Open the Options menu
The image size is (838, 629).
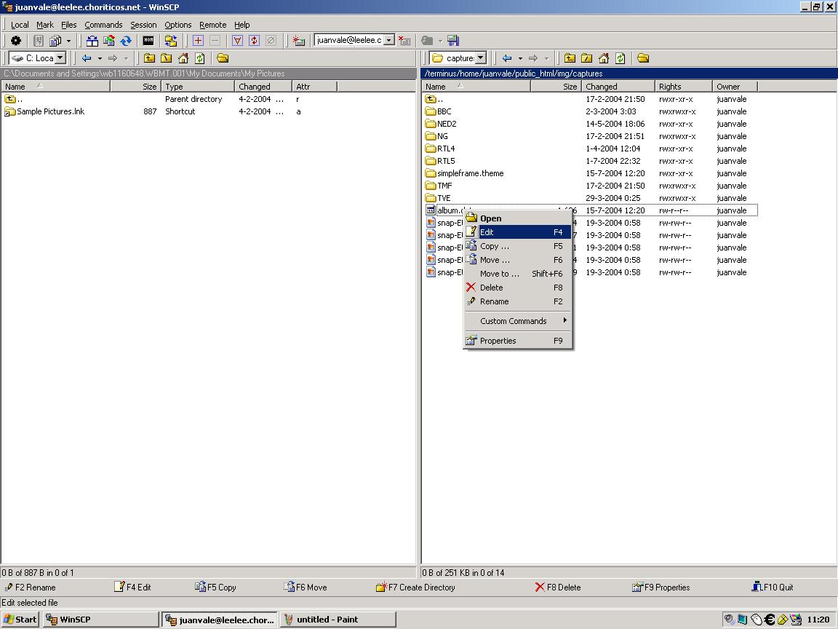pyautogui.click(x=178, y=25)
